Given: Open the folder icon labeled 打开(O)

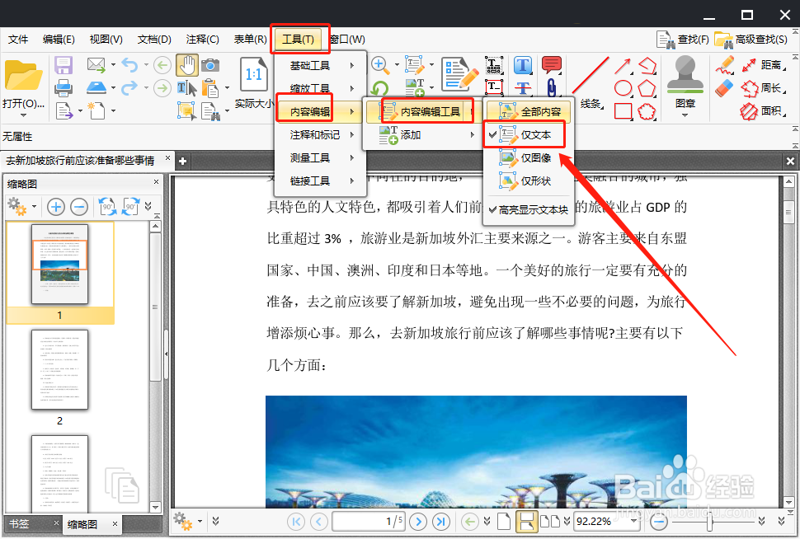Looking at the screenshot, I should (23, 76).
